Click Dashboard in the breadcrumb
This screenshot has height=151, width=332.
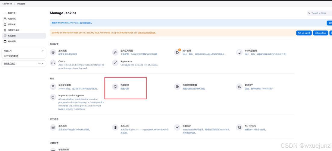point(8,4)
